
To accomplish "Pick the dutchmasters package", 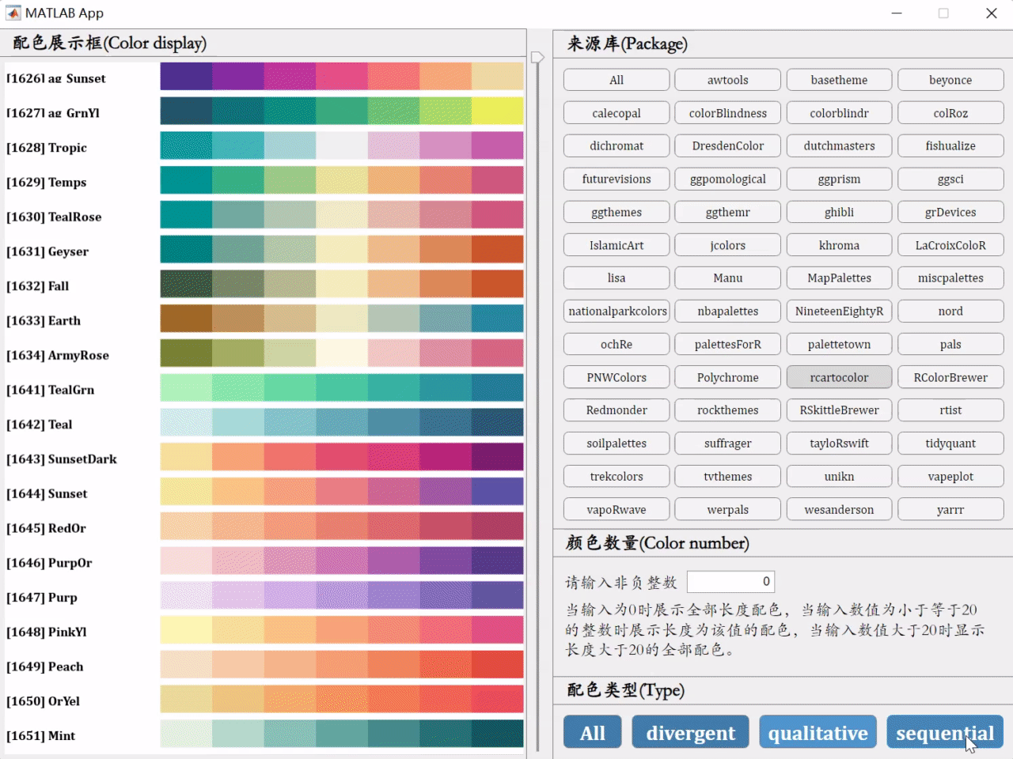I will coord(839,146).
